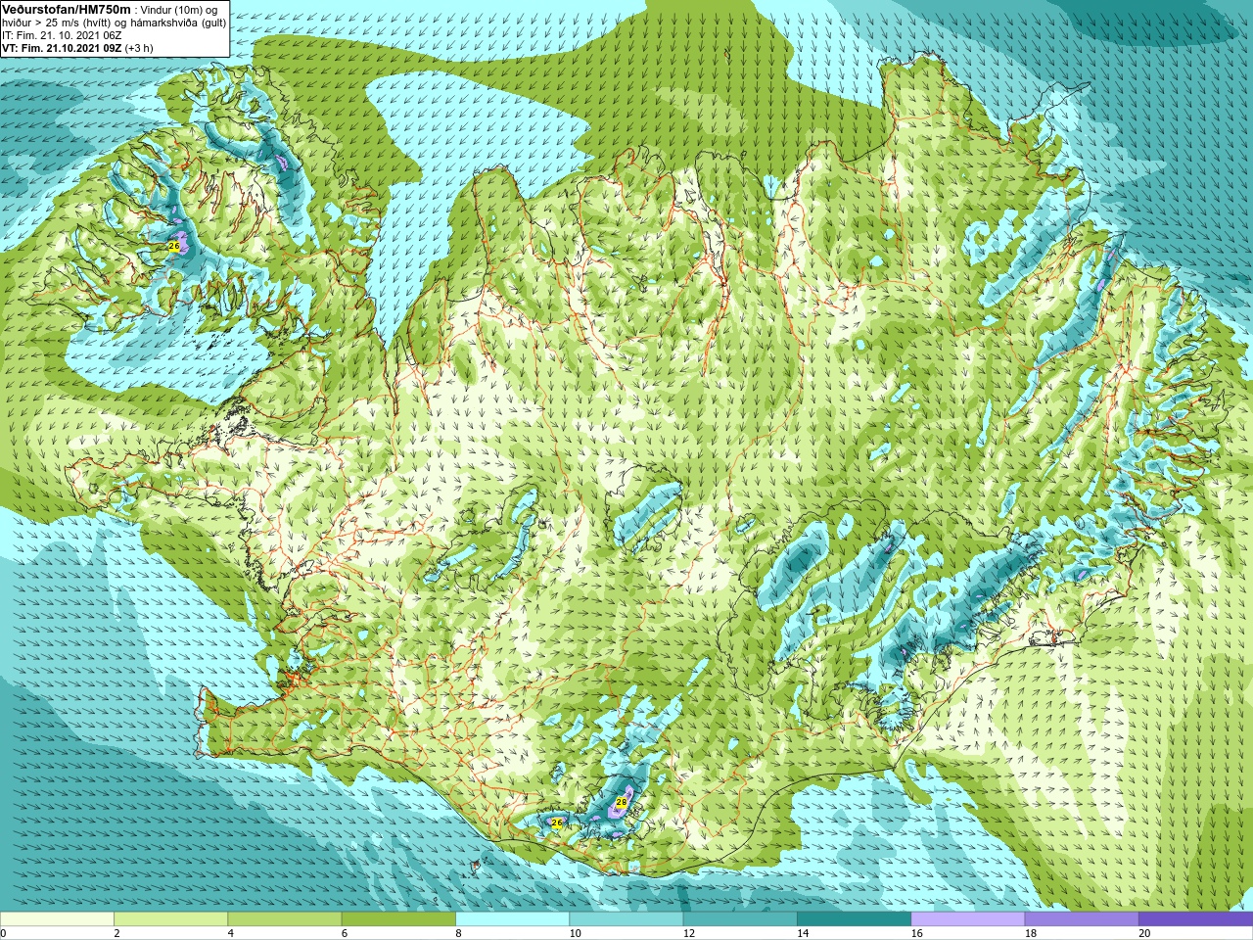
Task: Click the "Veðurstofan/HM750m" title text
Action: click(x=66, y=9)
